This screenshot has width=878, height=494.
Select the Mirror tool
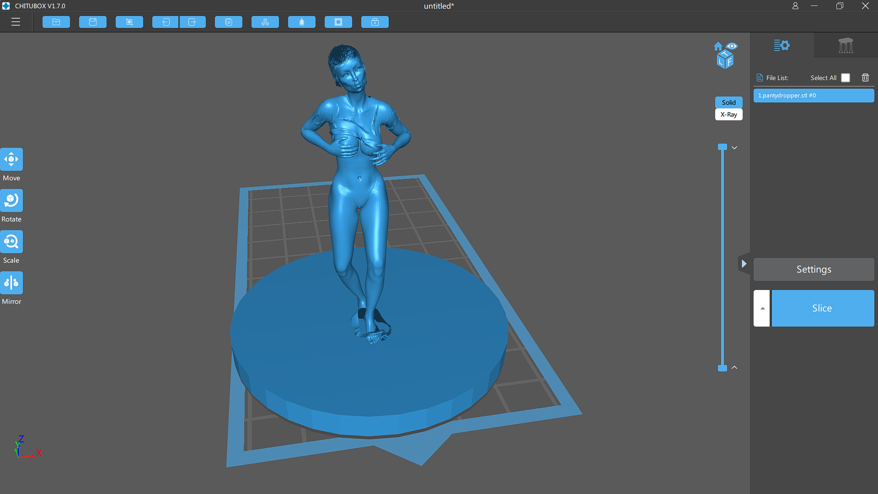[11, 282]
